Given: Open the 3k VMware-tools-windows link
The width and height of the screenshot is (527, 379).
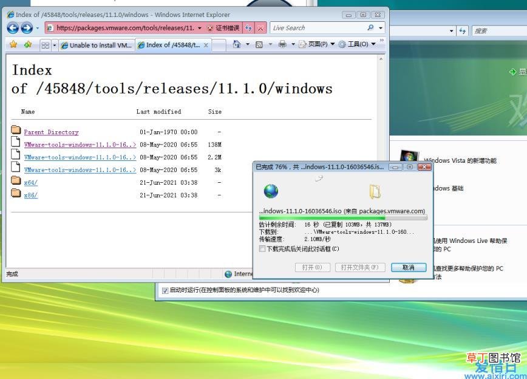Looking at the screenshot, I should tap(80, 170).
